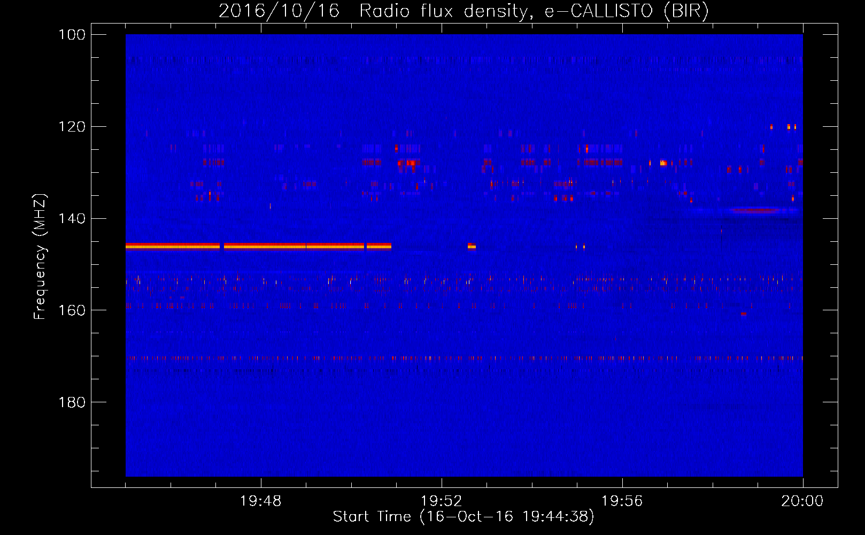Click the '120' frequency tick label
The height and width of the screenshot is (535, 865).
[72, 127]
